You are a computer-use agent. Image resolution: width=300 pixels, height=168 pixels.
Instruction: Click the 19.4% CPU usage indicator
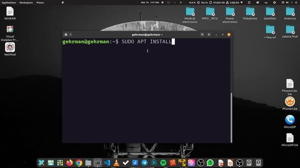(x=192, y=3)
